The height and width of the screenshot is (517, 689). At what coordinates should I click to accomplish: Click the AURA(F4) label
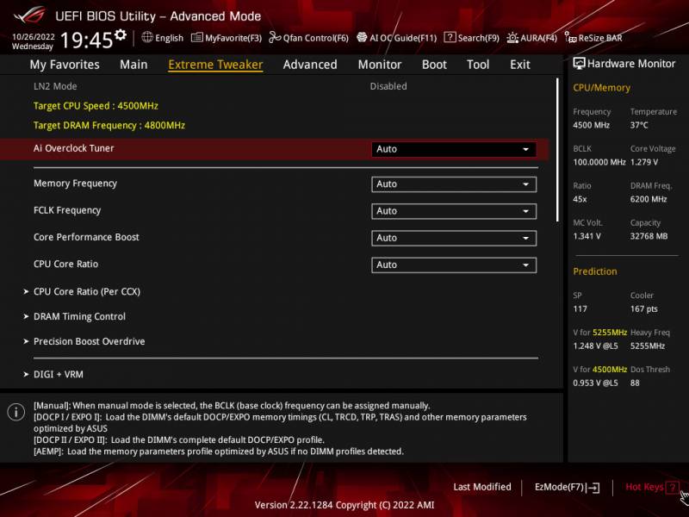pyautogui.click(x=538, y=38)
